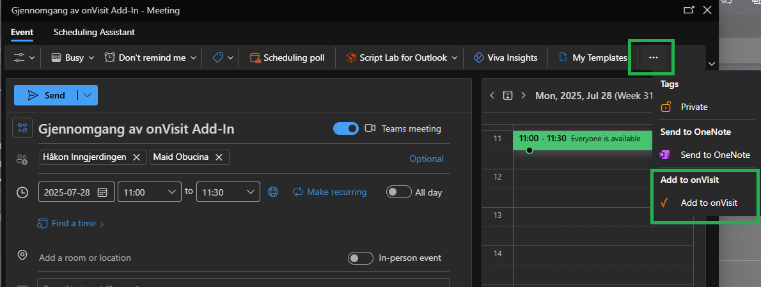The height and width of the screenshot is (287, 761).
Task: Open the 11:00 start time dropdown
Action: [x=150, y=192]
